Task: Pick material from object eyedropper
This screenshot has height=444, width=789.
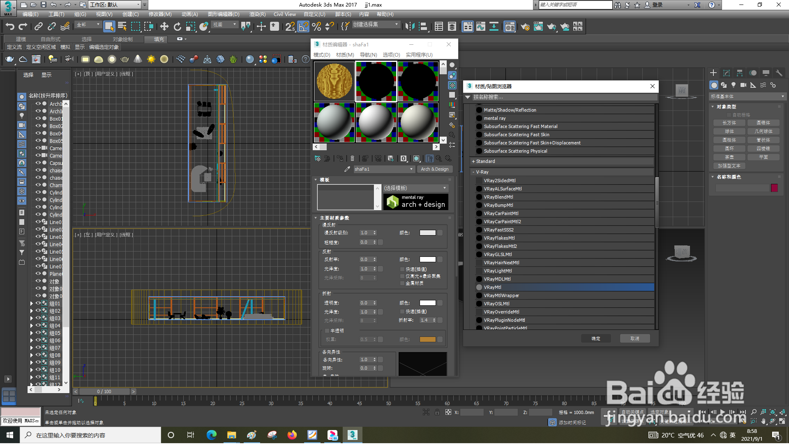Action: pos(347,169)
